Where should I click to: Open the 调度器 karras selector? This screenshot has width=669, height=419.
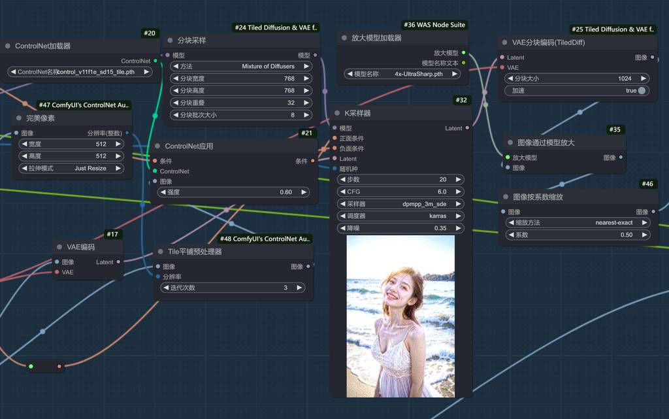[400, 216]
